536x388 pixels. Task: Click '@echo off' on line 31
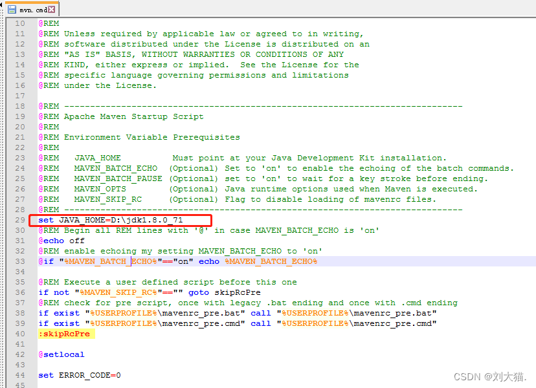pos(61,241)
